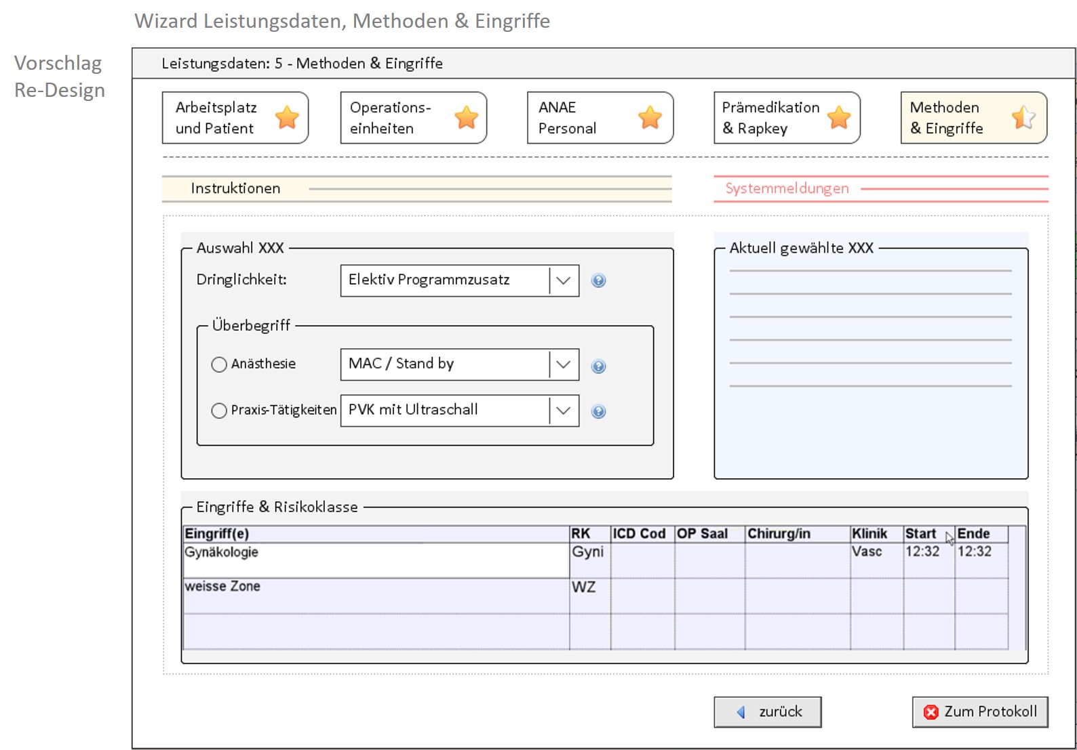Click the star icon on Arbeitsplatz und Patient
Image resolution: width=1077 pixels, height=750 pixels.
(287, 118)
